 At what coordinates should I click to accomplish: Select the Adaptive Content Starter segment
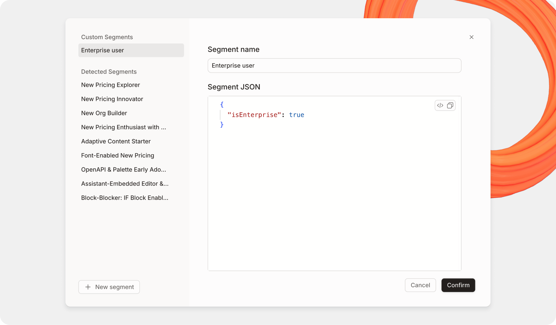click(116, 141)
